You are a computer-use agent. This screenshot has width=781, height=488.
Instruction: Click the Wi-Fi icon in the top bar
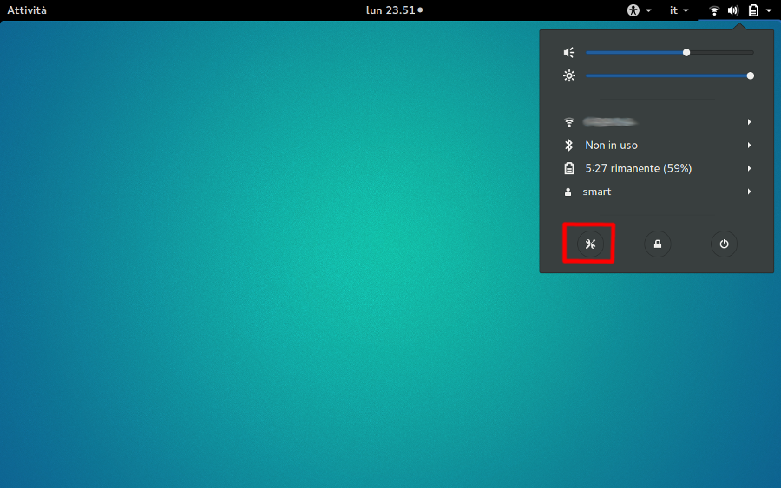[714, 10]
